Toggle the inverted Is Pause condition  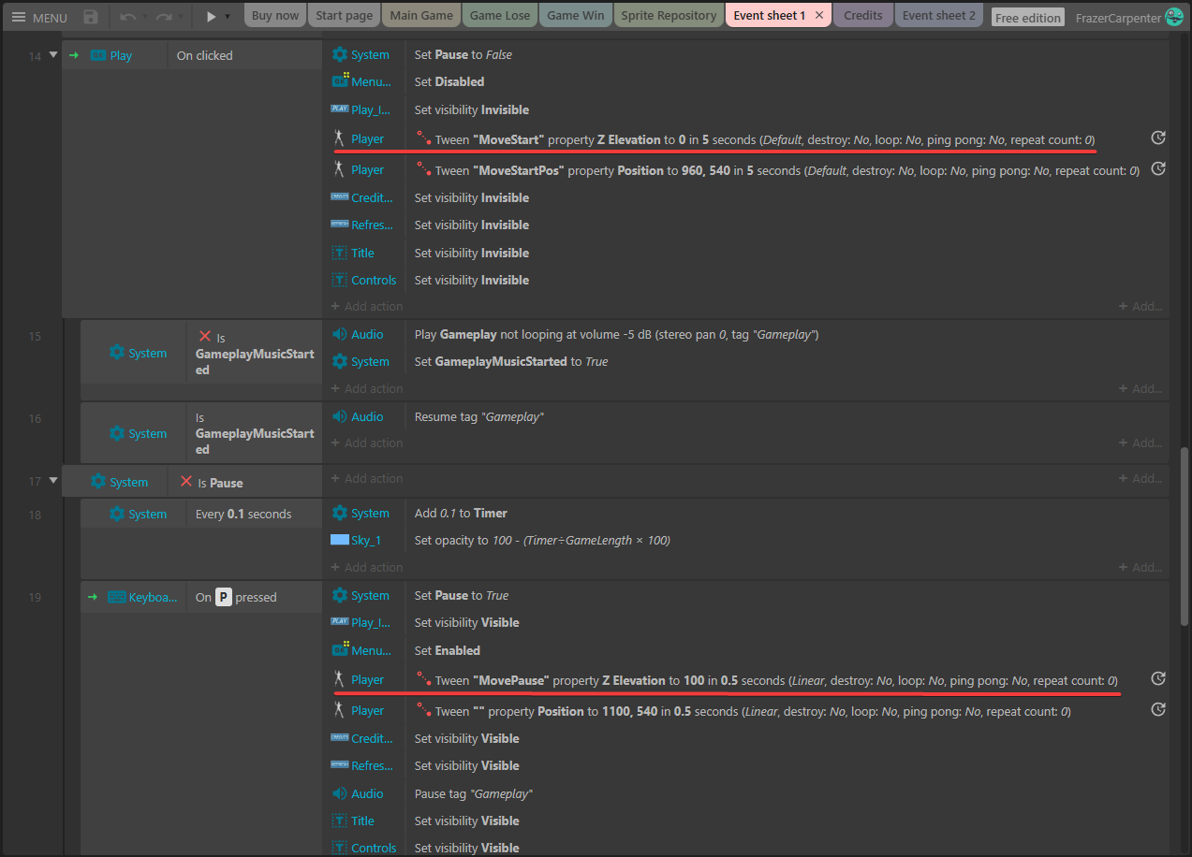click(186, 483)
